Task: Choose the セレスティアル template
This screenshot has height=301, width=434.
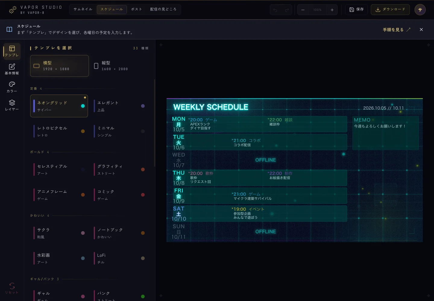Action: coord(59,169)
